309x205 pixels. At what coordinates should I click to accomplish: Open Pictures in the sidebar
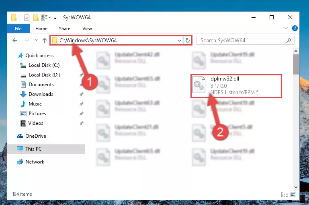click(x=37, y=114)
